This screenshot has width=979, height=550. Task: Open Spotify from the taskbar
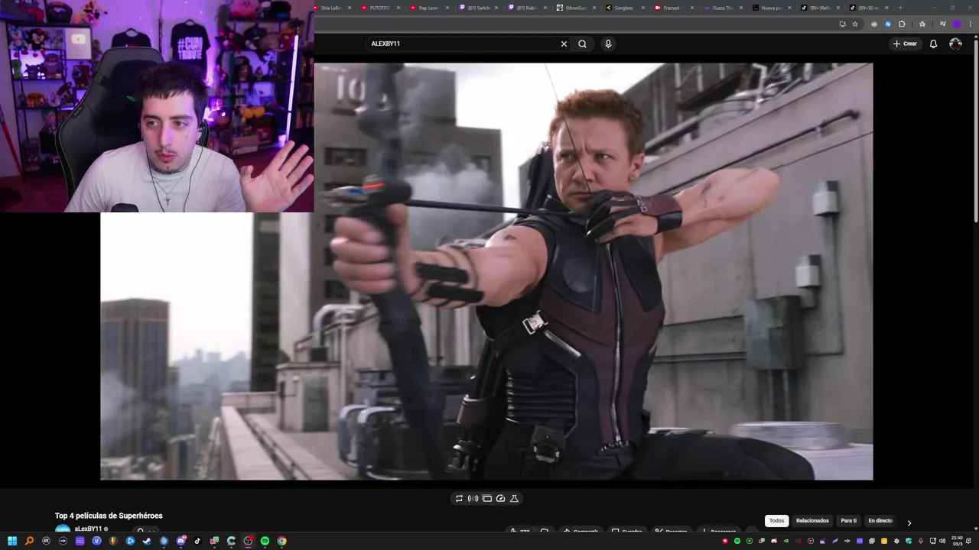point(265,541)
